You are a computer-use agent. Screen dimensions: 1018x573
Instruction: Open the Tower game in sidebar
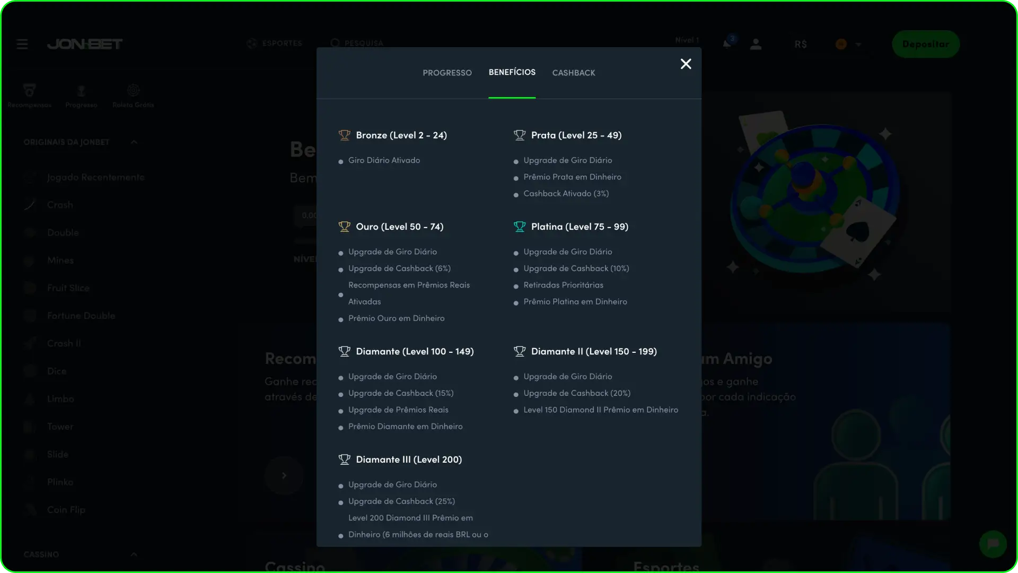pos(49,427)
